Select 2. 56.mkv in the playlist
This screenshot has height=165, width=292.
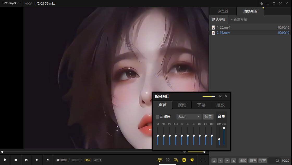[x=251, y=33]
